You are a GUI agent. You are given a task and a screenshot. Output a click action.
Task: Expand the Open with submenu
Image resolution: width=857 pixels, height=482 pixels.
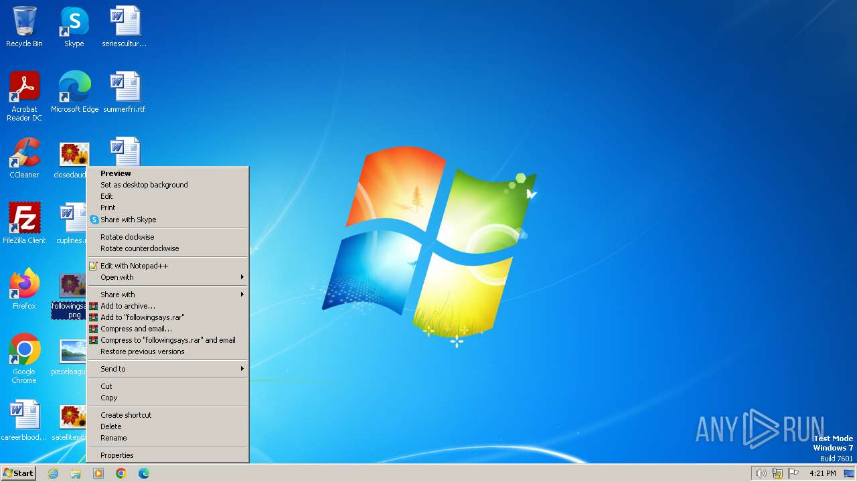167,277
